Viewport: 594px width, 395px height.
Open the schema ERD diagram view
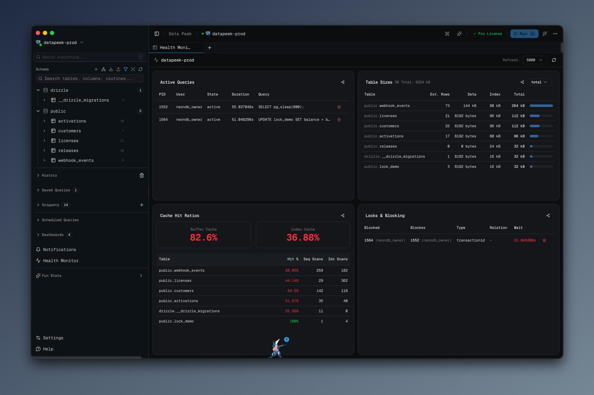coord(104,69)
